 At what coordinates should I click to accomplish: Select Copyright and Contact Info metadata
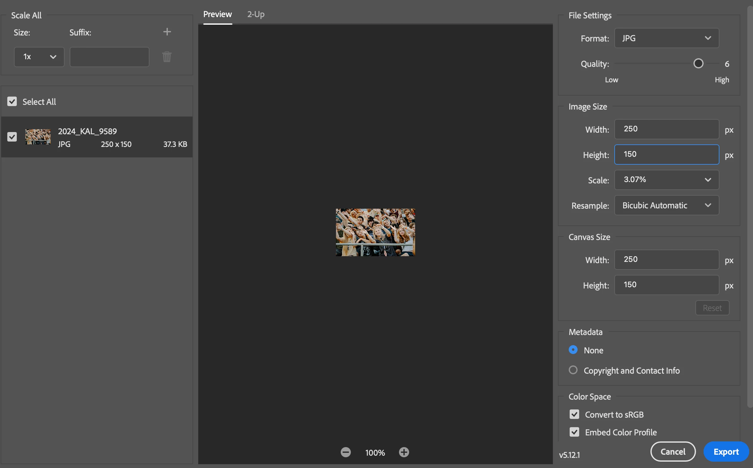573,370
